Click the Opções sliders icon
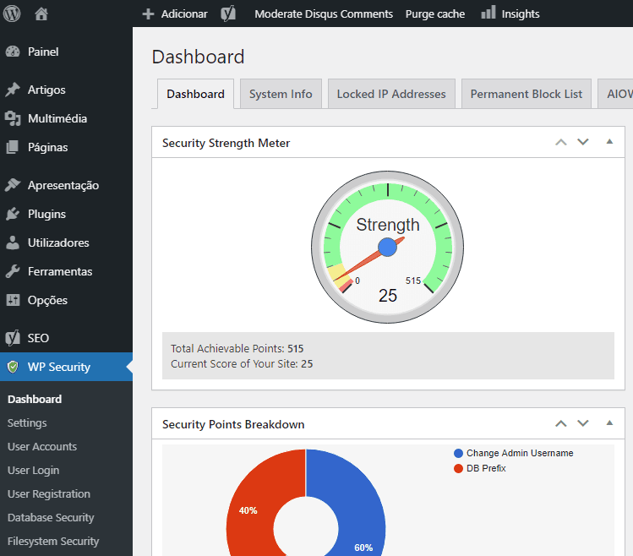Image resolution: width=633 pixels, height=556 pixels. 13,300
